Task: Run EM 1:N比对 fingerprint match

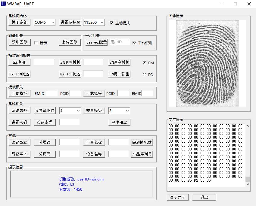Action: [x=20, y=74]
